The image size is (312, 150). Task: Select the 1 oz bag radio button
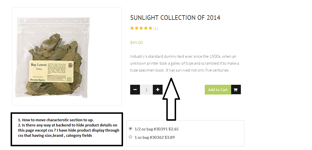tap(131, 137)
